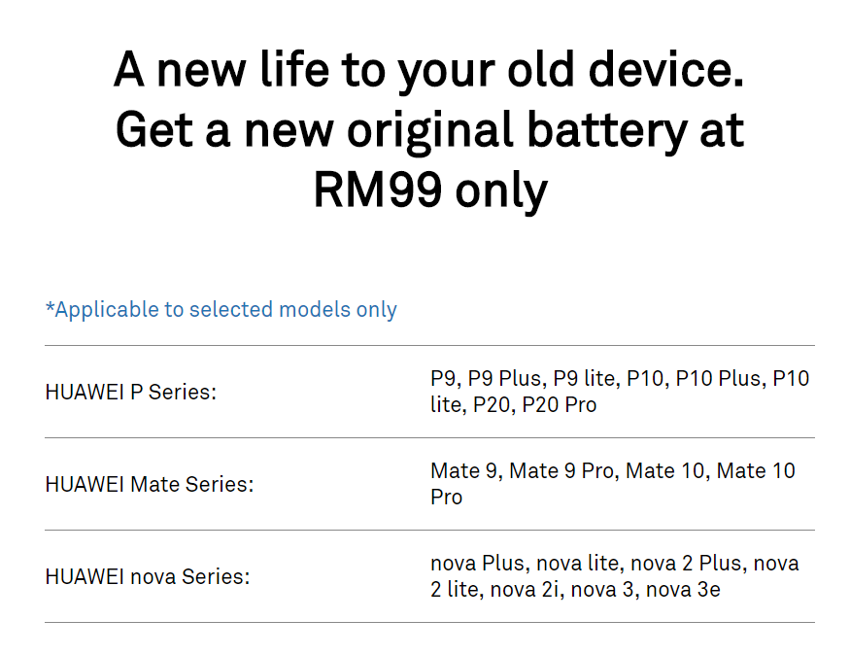Click "Mate 9 Pro" in the Mate list
850x654 pixels.
coord(561,471)
